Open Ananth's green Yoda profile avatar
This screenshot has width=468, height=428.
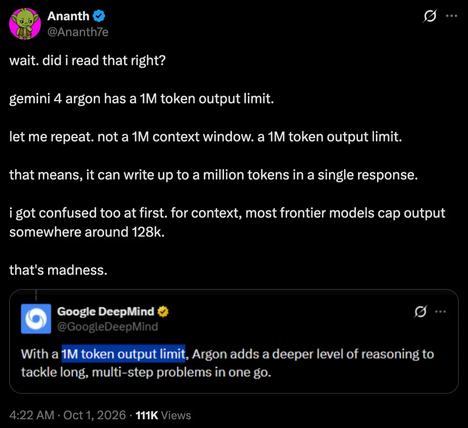point(25,23)
